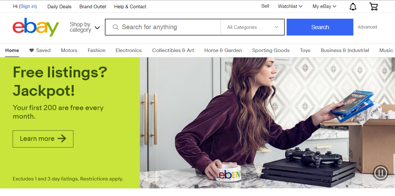Open Advanced search link

367,27
